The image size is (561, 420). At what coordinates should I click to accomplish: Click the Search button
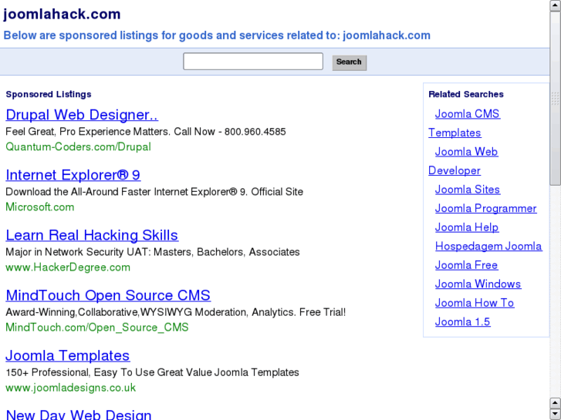click(x=350, y=62)
